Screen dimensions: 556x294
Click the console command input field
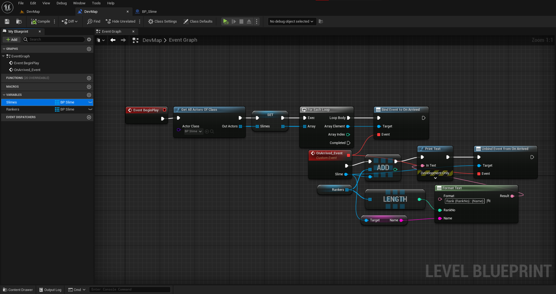(x=130, y=289)
